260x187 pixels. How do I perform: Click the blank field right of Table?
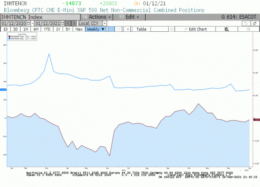click(160, 29)
